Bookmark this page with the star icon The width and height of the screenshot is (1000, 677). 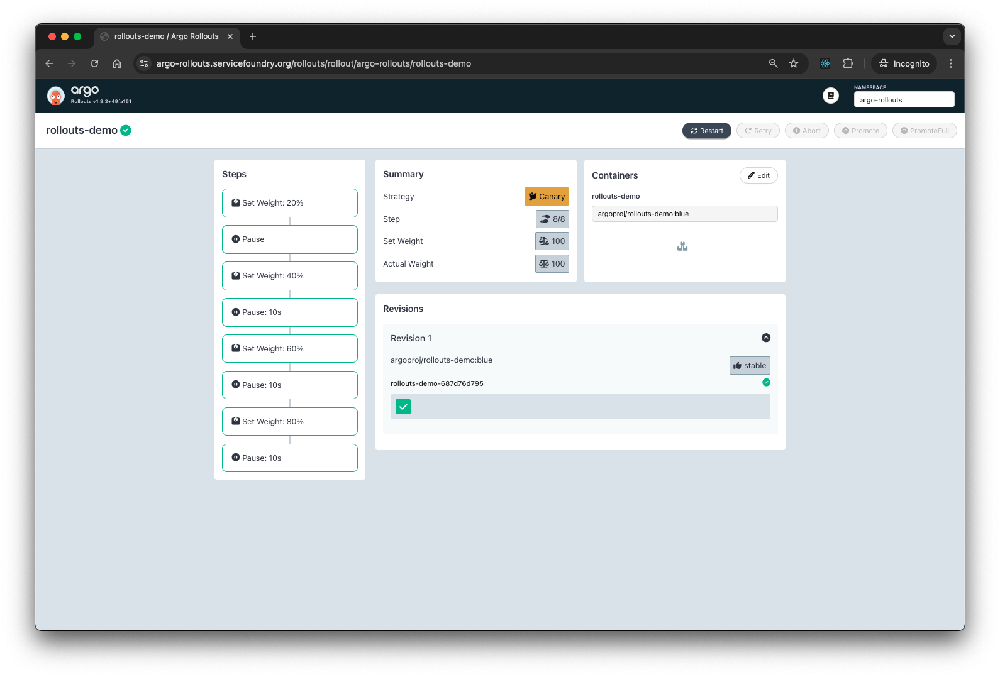(x=794, y=63)
